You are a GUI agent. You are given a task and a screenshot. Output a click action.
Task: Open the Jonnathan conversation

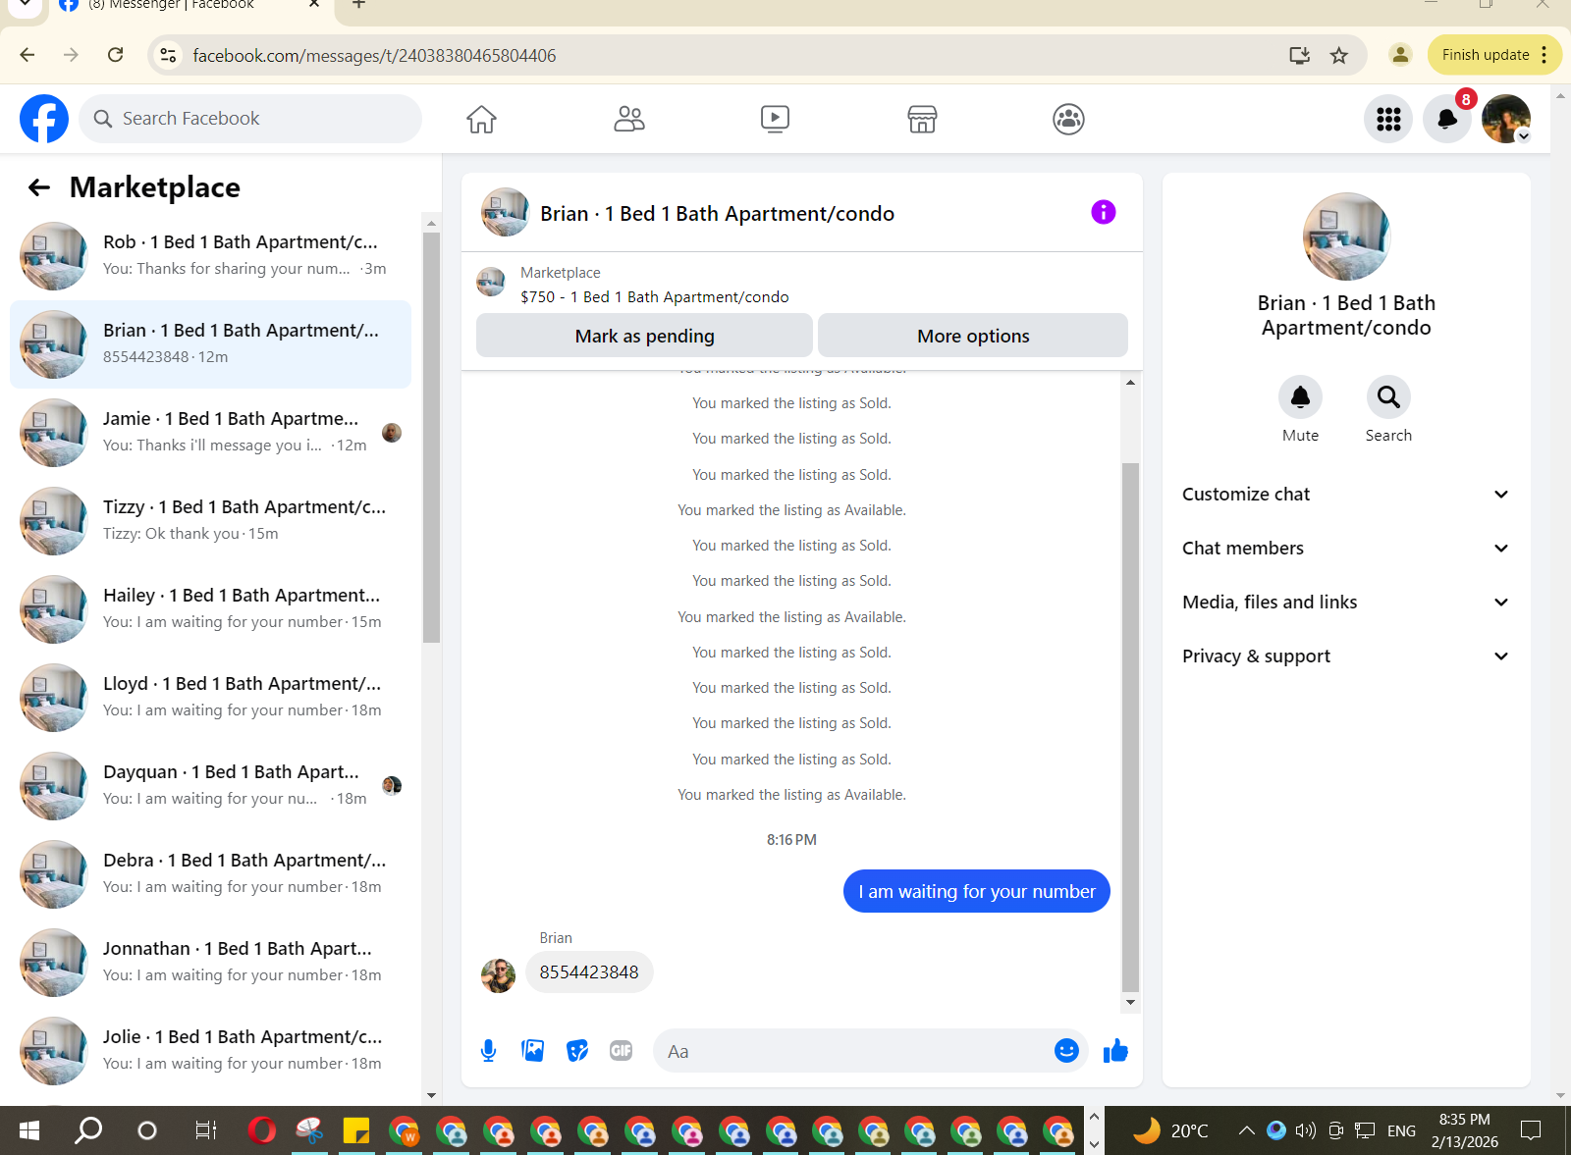click(x=210, y=963)
